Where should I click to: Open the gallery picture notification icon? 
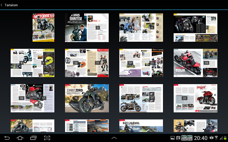(172, 138)
